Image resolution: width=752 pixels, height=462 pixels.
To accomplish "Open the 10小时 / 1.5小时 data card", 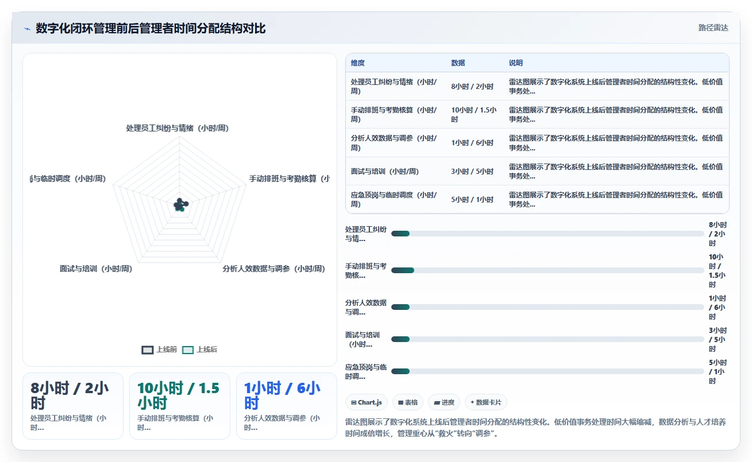I will coord(180,406).
